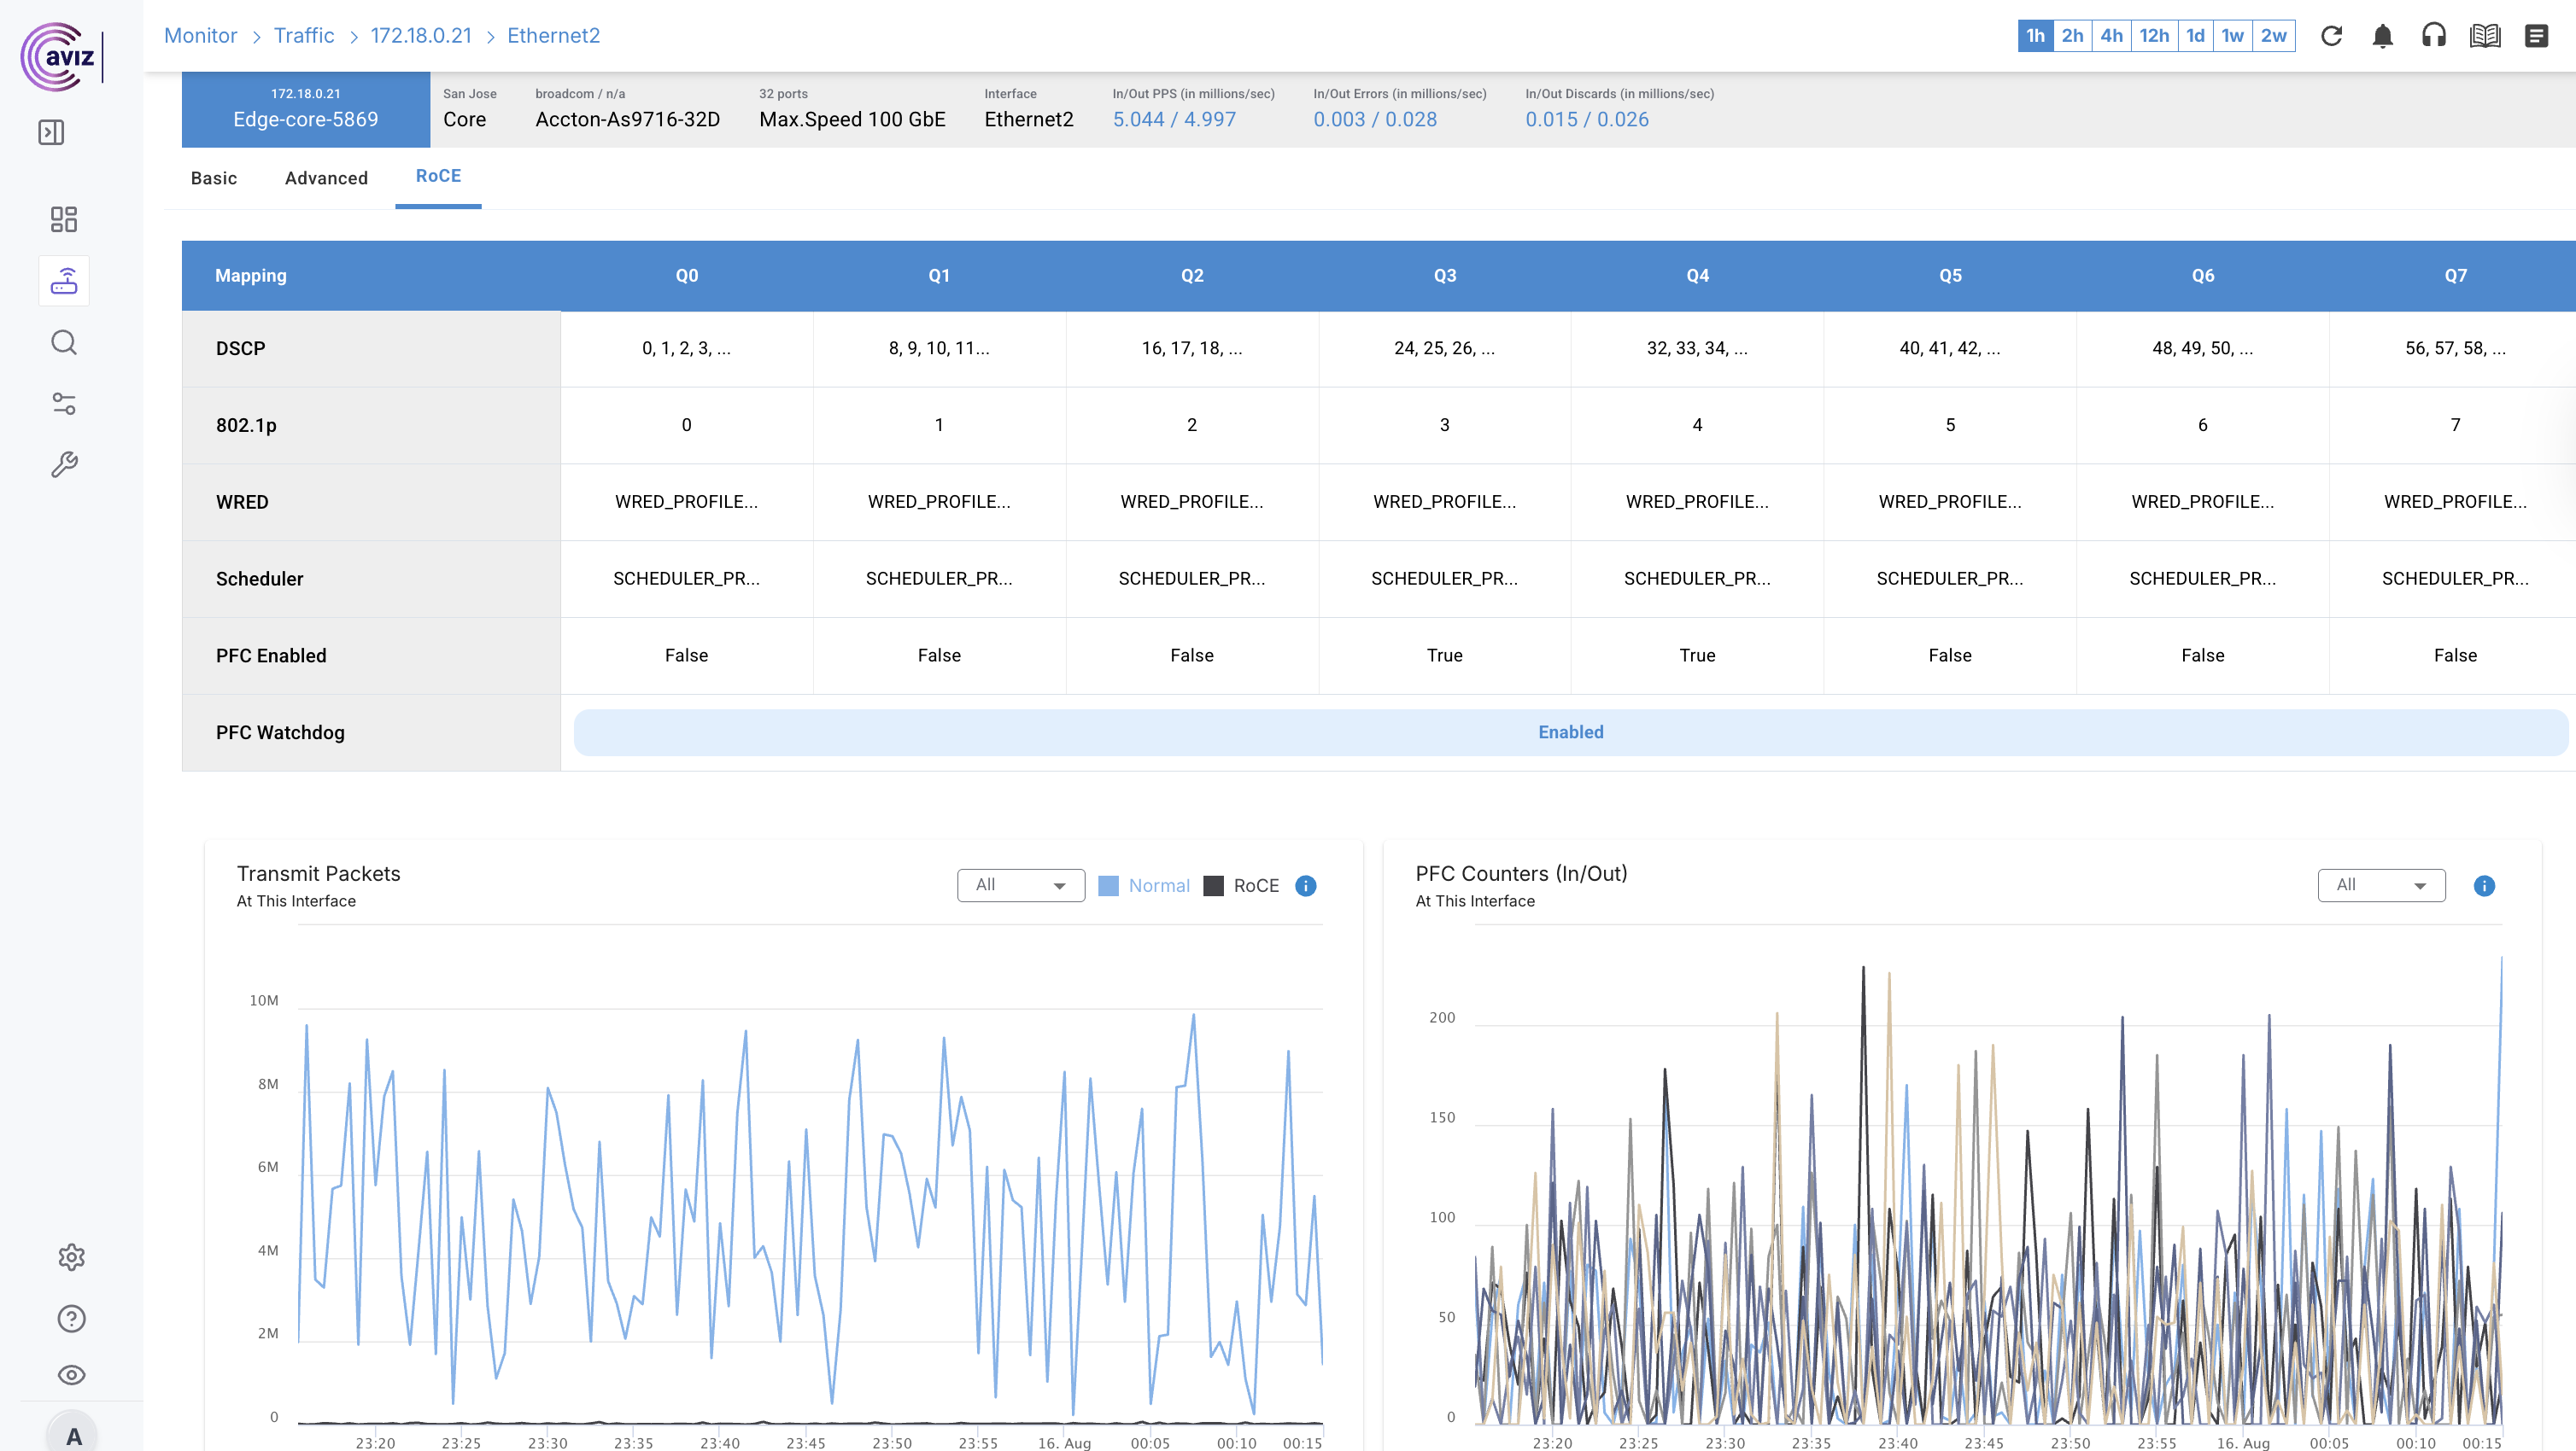The width and height of the screenshot is (2576, 1451).
Task: Click the PFC Watchdog Enabled bar
Action: pyautogui.click(x=1570, y=732)
